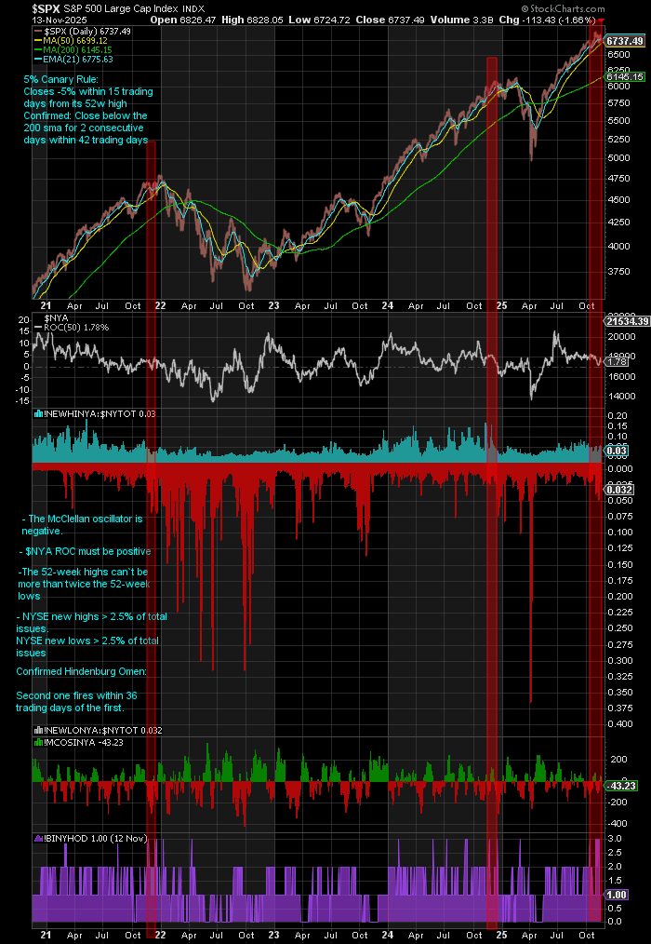This screenshot has height=944, width=651.
Task: Click 'NYSE new lows > 2.5% of total' line
Action: pyautogui.click(x=87, y=641)
